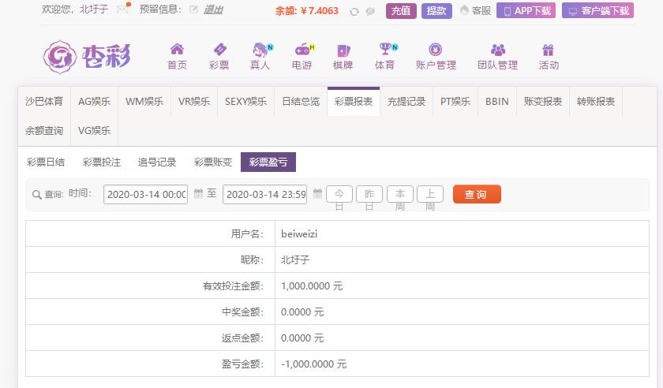Image resolution: width=663 pixels, height=388 pixels.
Task: Select the 彩票日结 sub-tab
Action: click(x=46, y=162)
